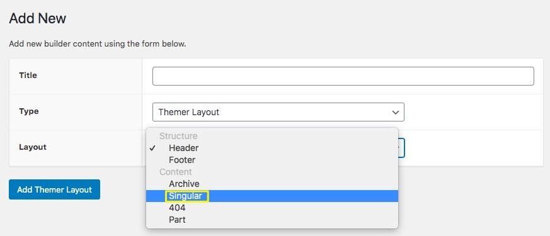Viewport: 550px width, 236px height.
Task: Click the Layout field label
Action: 33,147
